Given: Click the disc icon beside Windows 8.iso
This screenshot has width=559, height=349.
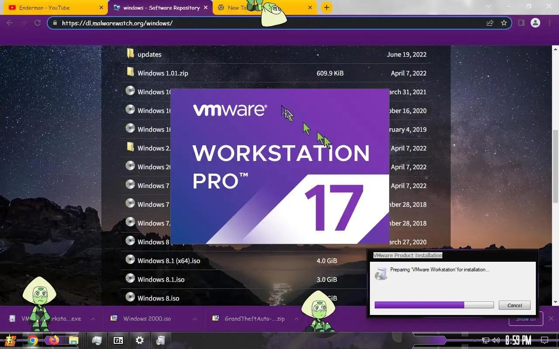Looking at the screenshot, I should pyautogui.click(x=130, y=297).
